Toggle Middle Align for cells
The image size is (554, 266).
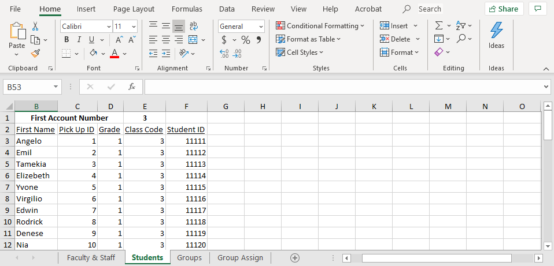[x=166, y=26]
